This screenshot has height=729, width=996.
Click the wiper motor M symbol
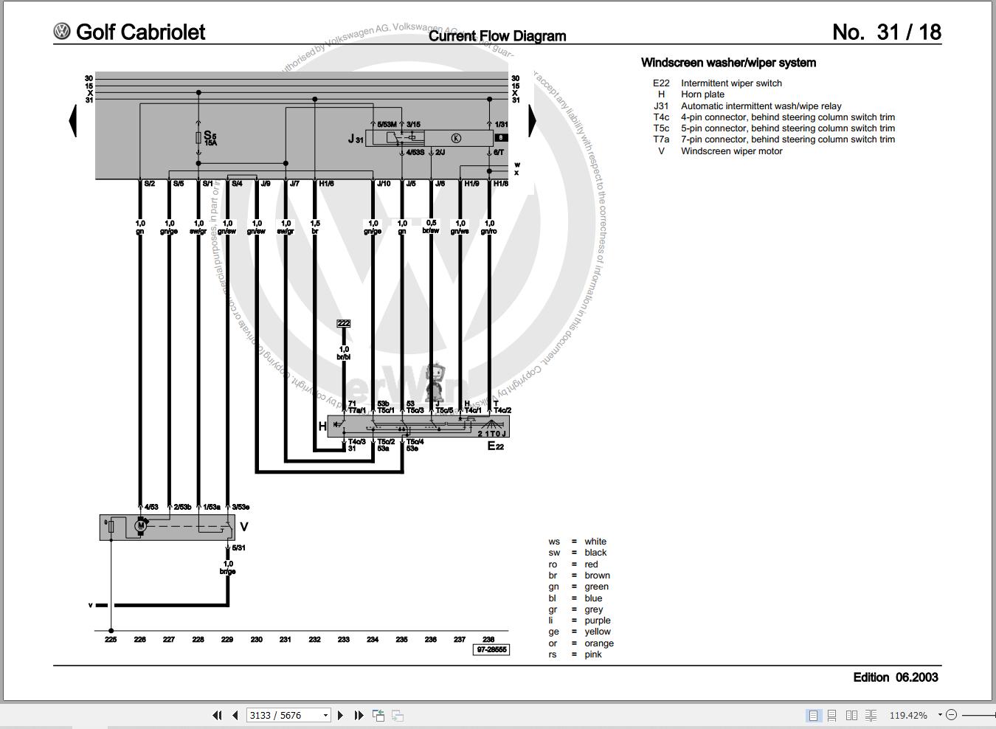pos(140,526)
